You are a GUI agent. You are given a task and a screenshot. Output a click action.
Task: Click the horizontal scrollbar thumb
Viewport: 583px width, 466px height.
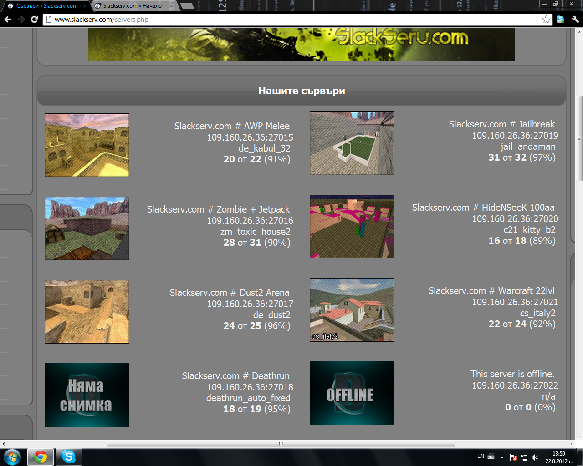click(x=281, y=444)
